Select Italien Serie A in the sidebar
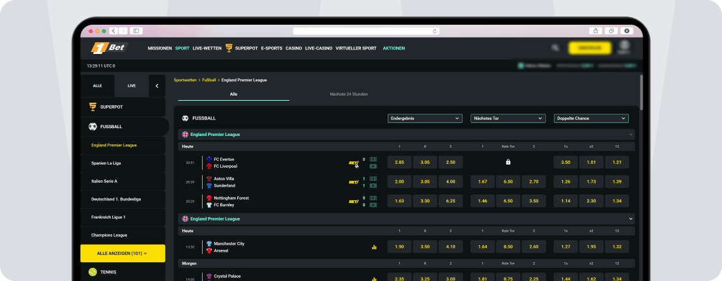The image size is (722, 281). (x=123, y=181)
